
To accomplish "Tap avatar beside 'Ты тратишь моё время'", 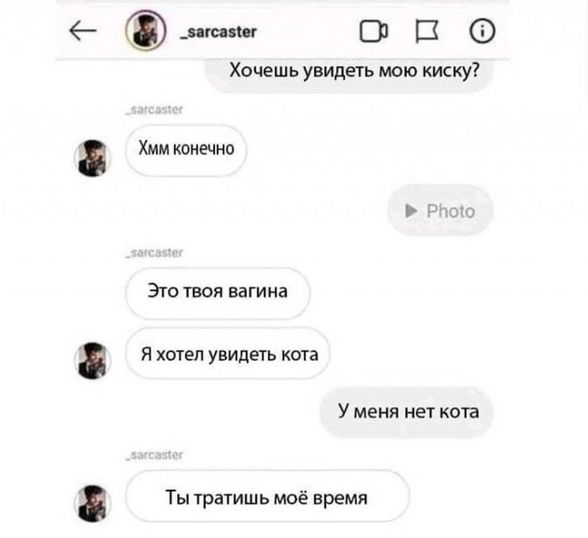I will point(92,504).
